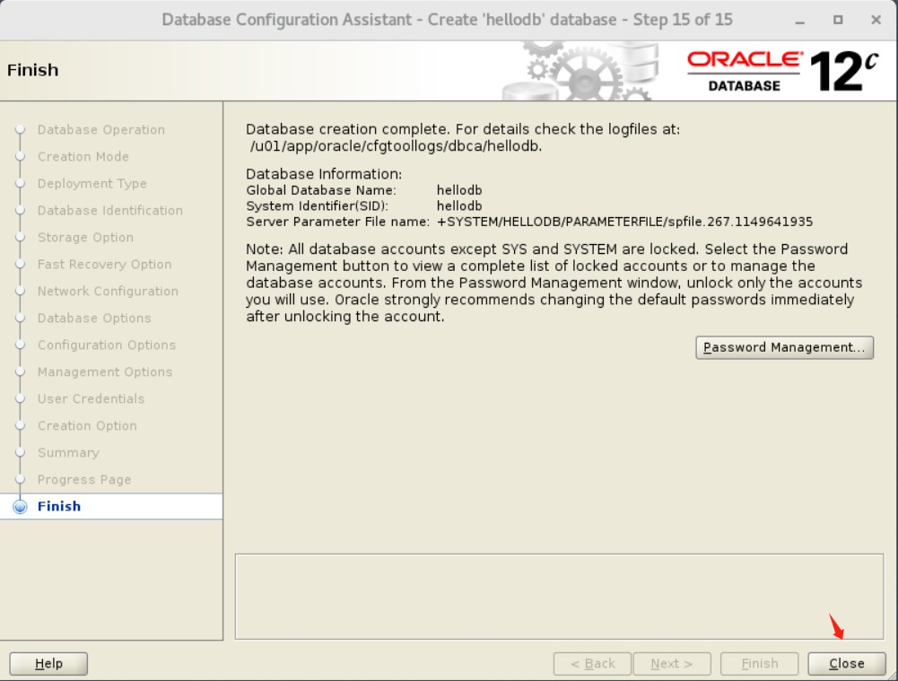
Task: Click the bullet icon next to User Credentials
Action: (20, 398)
